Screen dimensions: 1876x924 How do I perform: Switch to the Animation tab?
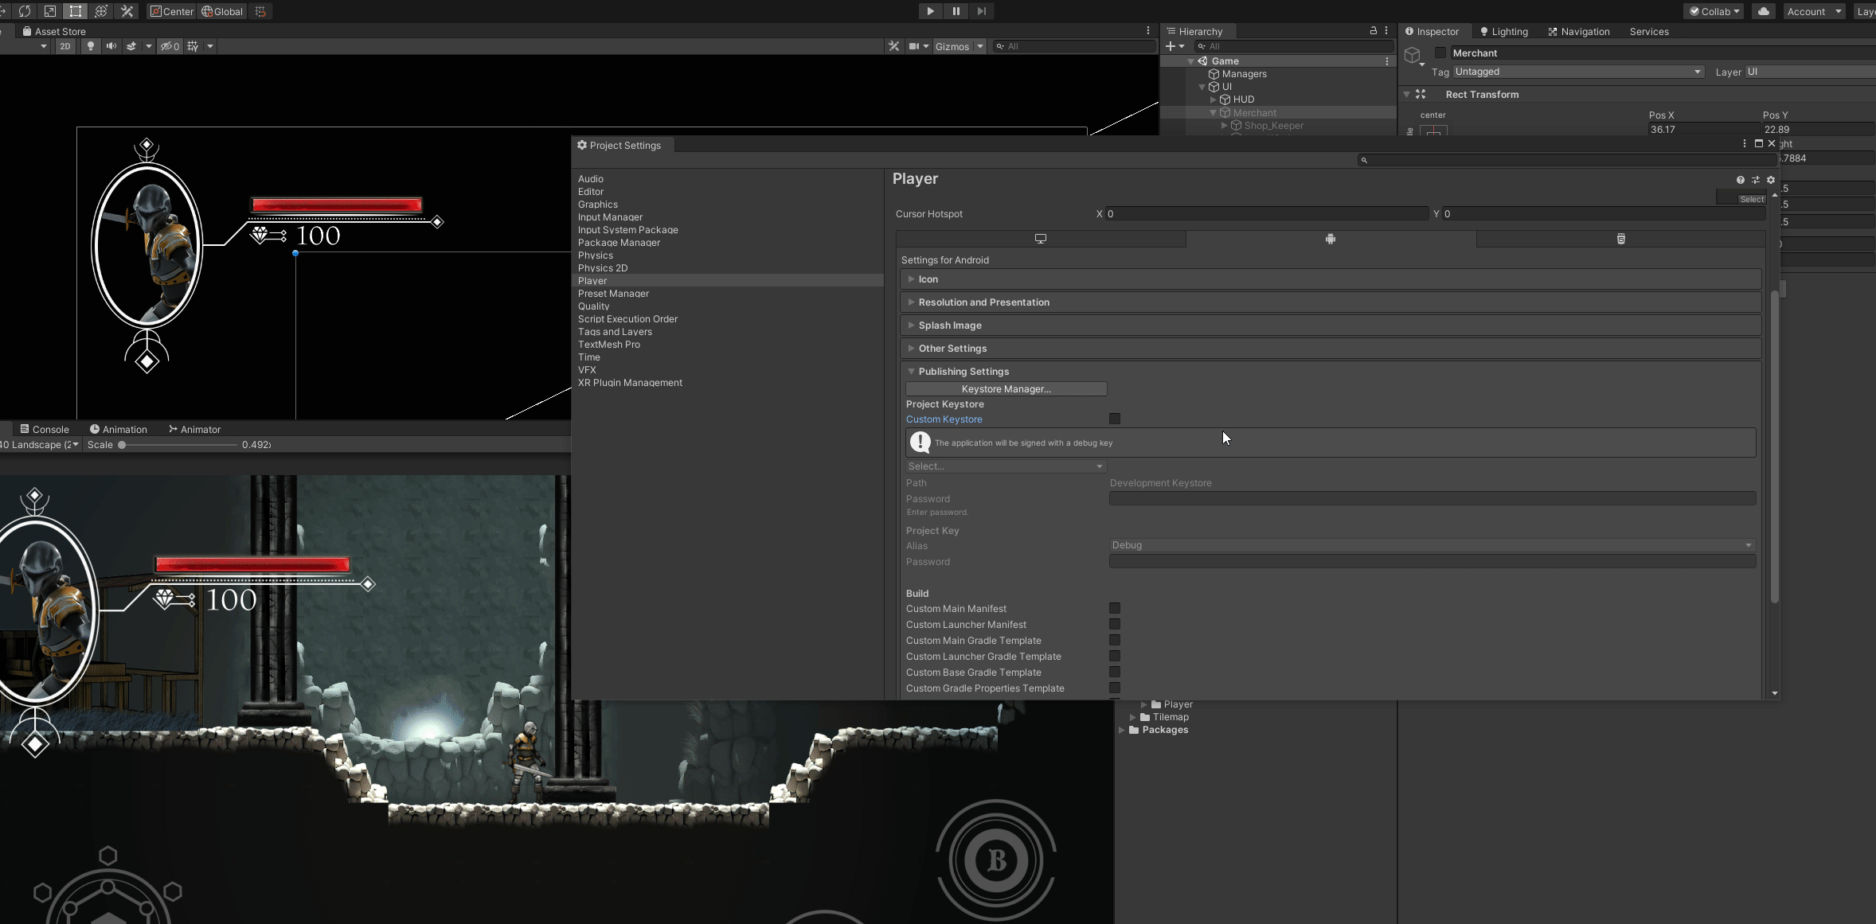click(x=119, y=429)
